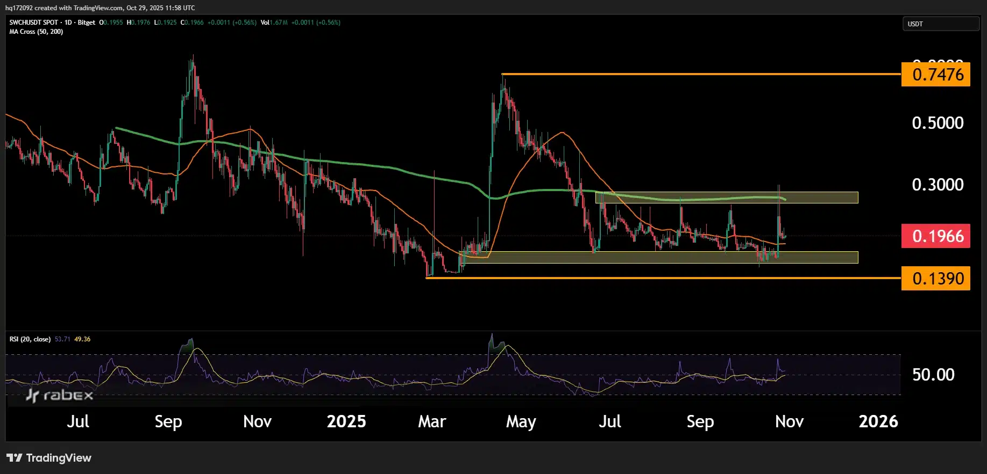Click the orange 0.1390 price label
The image size is (987, 474).
pyautogui.click(x=935, y=279)
